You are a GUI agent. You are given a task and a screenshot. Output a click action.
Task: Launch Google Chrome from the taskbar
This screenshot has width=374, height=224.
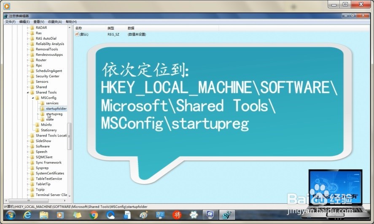click(x=94, y=215)
